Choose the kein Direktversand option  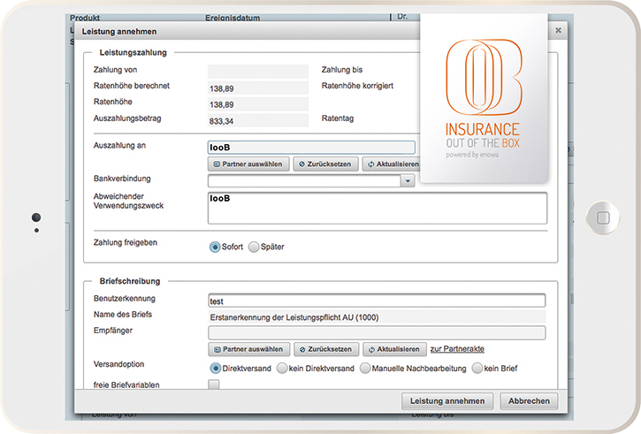(x=282, y=368)
